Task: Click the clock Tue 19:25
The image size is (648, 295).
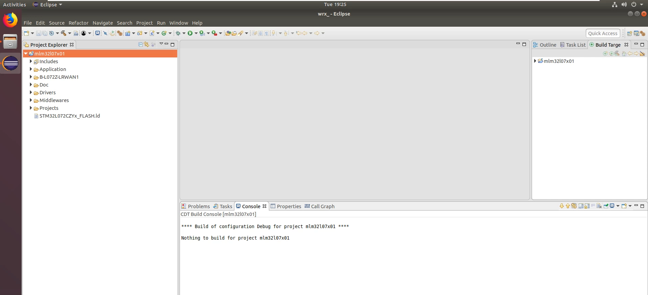Action: pos(335,4)
